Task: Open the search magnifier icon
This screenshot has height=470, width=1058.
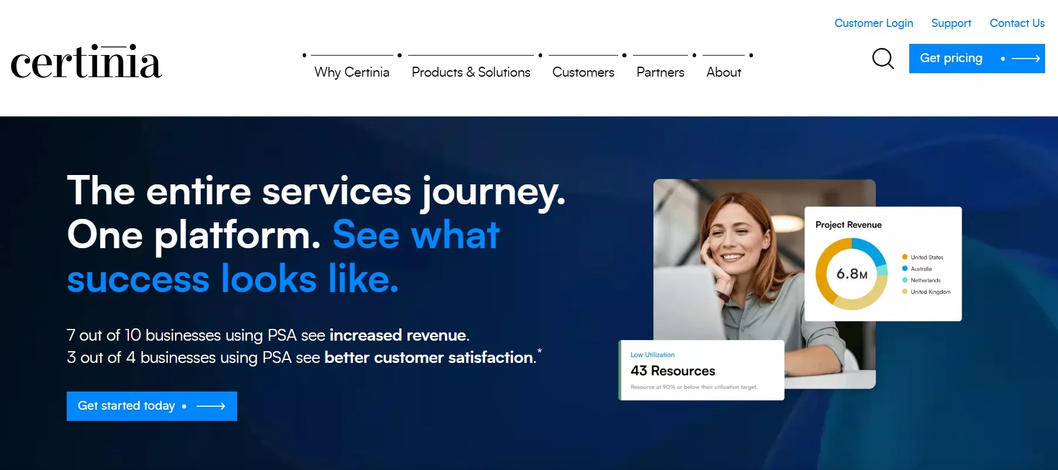Action: pos(883,59)
